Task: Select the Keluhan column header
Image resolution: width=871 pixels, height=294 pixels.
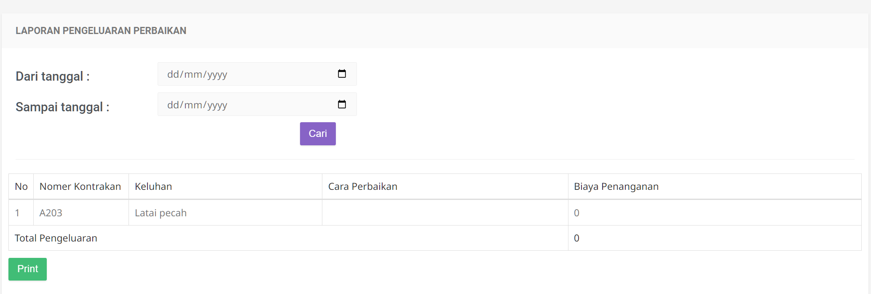Action: [x=225, y=186]
